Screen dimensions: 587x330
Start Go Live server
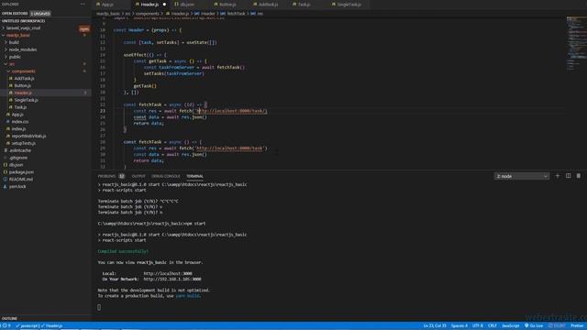(534, 326)
